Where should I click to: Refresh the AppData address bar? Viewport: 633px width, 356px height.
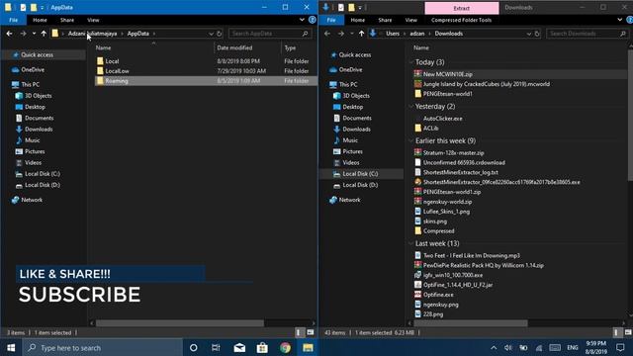220,34
